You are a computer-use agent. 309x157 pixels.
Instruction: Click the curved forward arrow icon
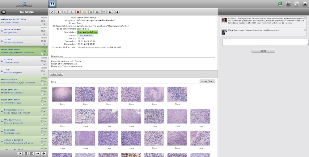pos(72,12)
